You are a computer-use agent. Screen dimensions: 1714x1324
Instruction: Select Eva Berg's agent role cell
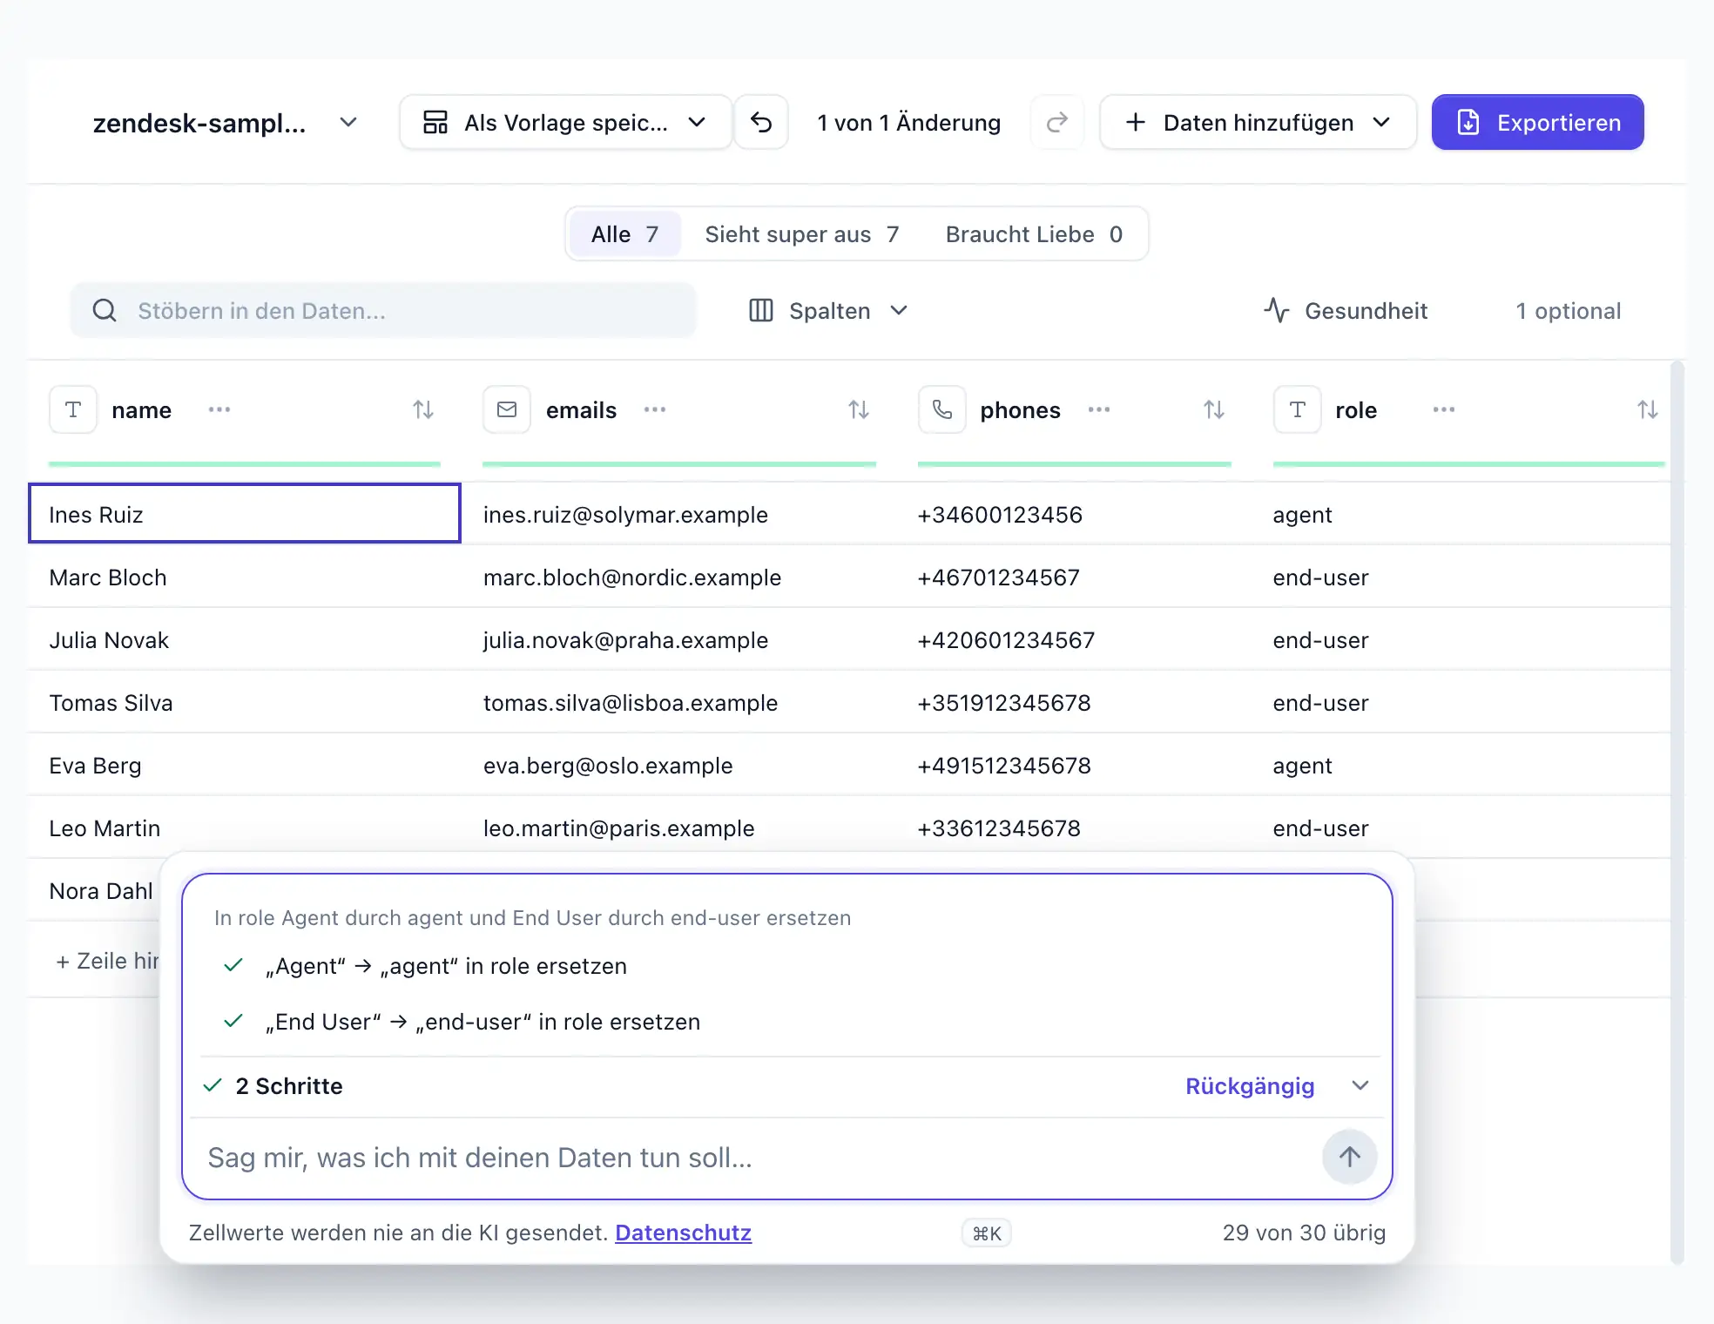1461,766
